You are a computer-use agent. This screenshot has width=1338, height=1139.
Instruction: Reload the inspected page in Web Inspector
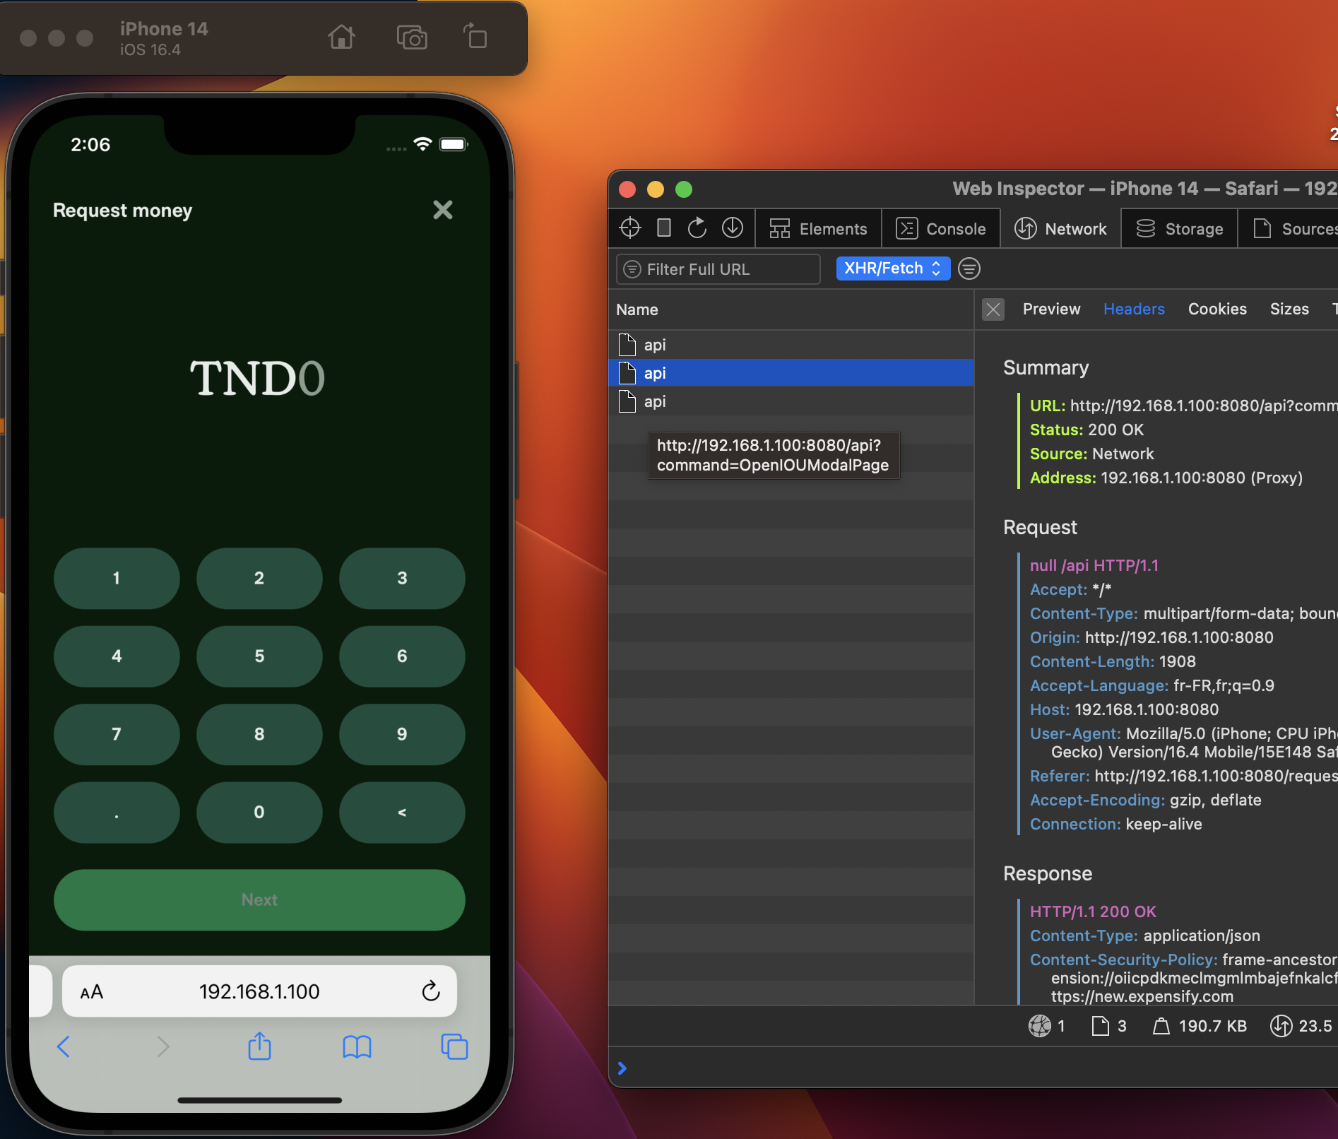(x=697, y=228)
